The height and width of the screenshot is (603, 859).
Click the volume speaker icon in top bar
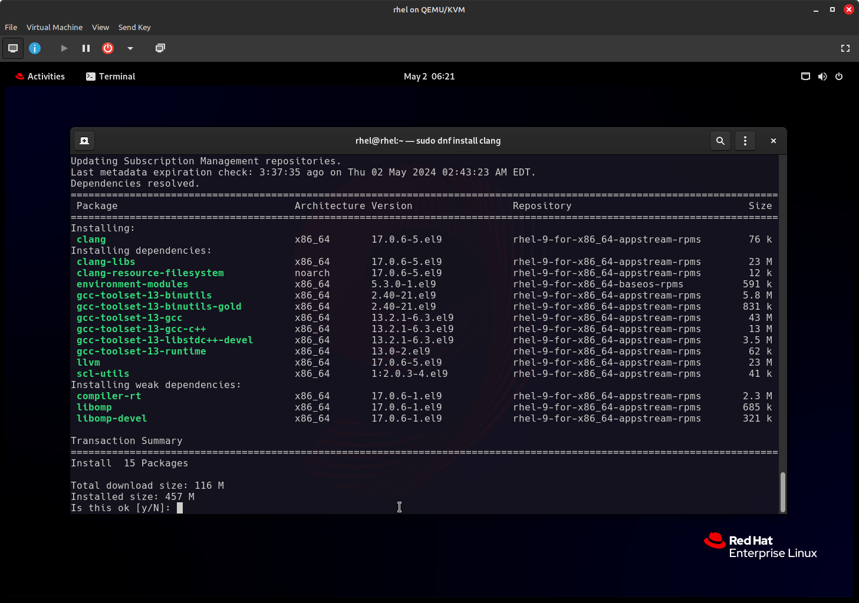coord(822,77)
